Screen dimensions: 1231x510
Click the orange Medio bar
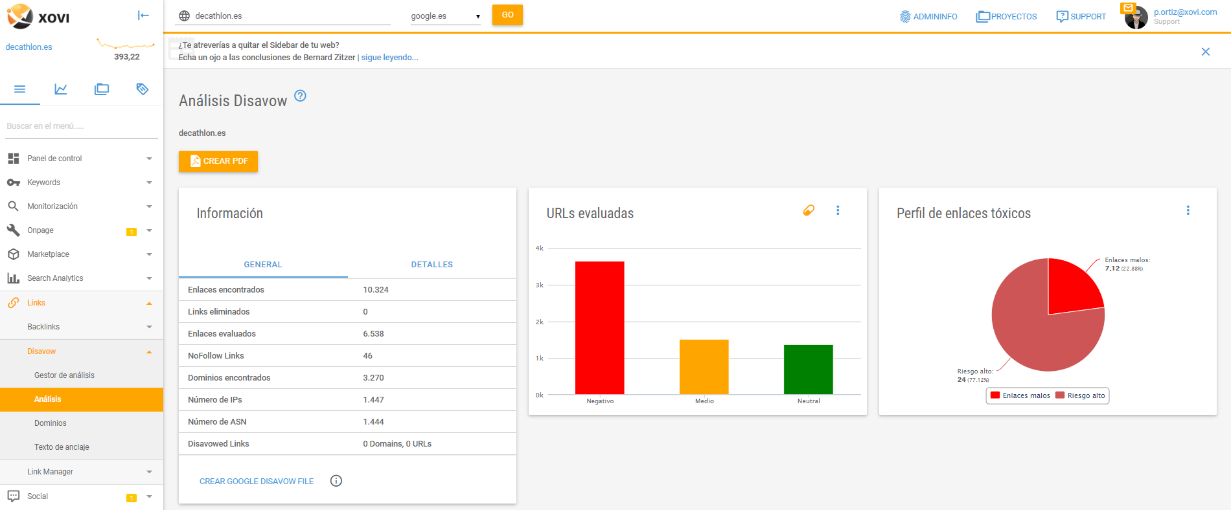point(704,367)
